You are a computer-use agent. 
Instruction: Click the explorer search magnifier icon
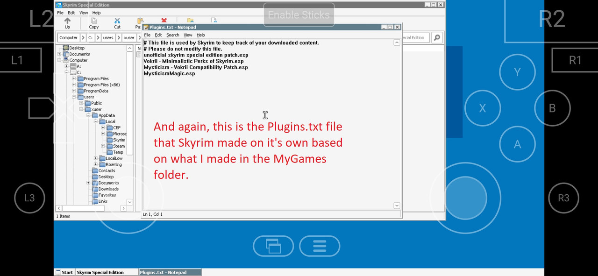point(436,37)
